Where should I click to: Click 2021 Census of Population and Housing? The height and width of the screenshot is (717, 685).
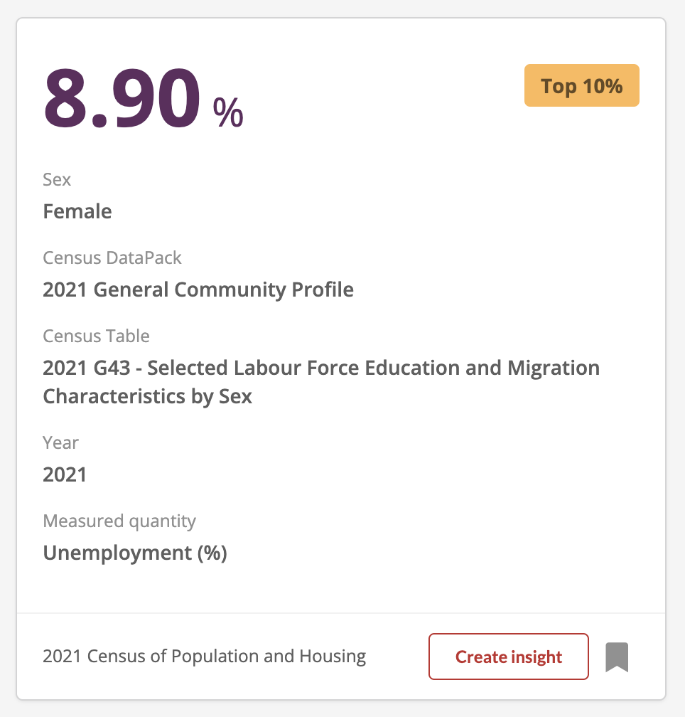point(205,656)
